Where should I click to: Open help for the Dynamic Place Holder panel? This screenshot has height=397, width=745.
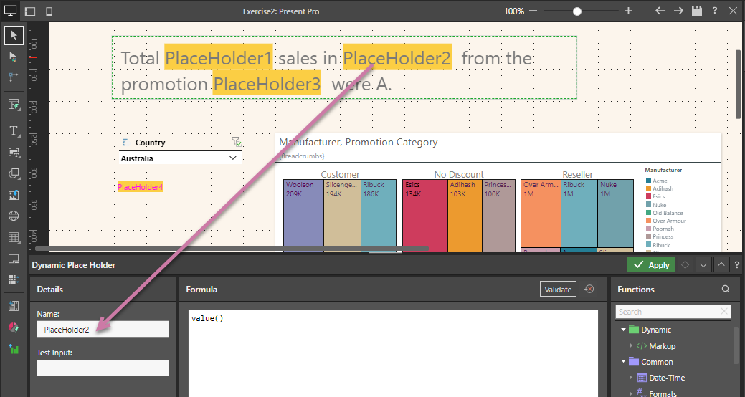point(737,265)
